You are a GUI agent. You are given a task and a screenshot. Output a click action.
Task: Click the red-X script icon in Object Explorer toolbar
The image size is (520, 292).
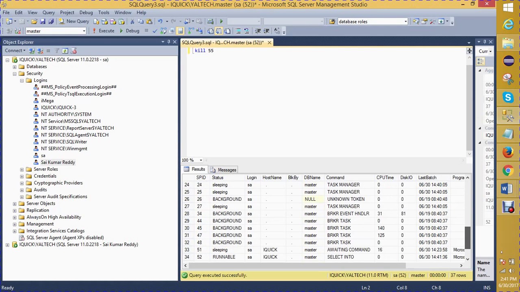tap(74, 51)
